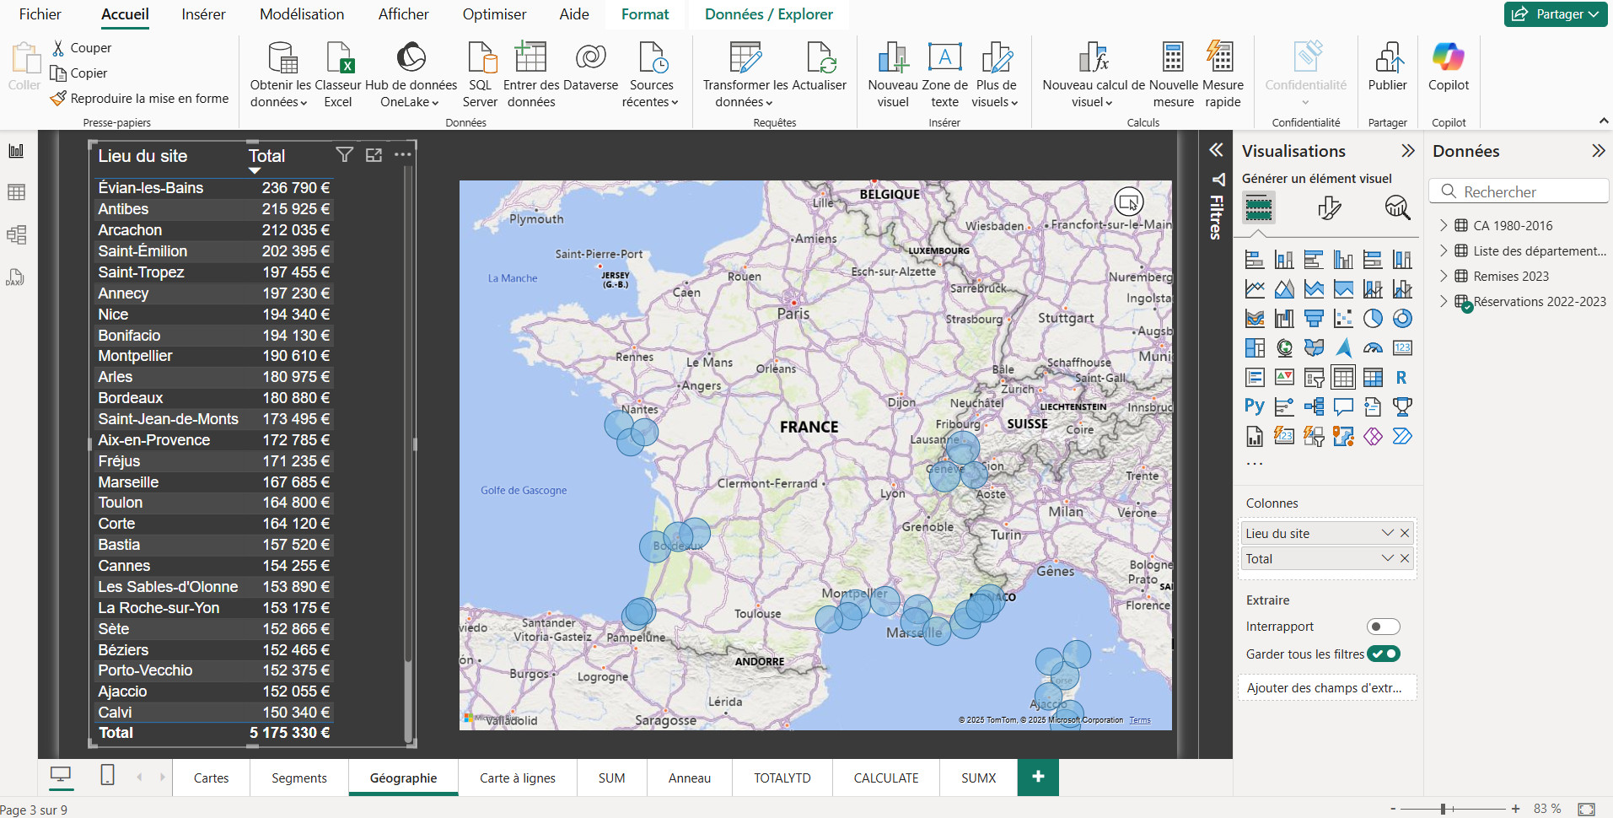Select the globe Map visualization
This screenshot has width=1613, height=818.
point(1284,348)
